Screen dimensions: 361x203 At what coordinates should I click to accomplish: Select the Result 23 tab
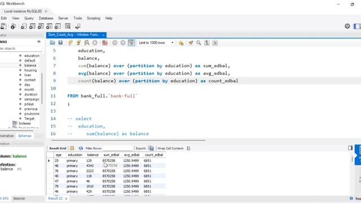click(55, 198)
